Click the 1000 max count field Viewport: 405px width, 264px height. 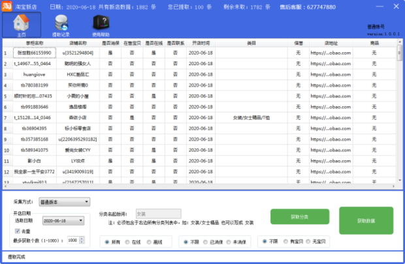pos(73,241)
